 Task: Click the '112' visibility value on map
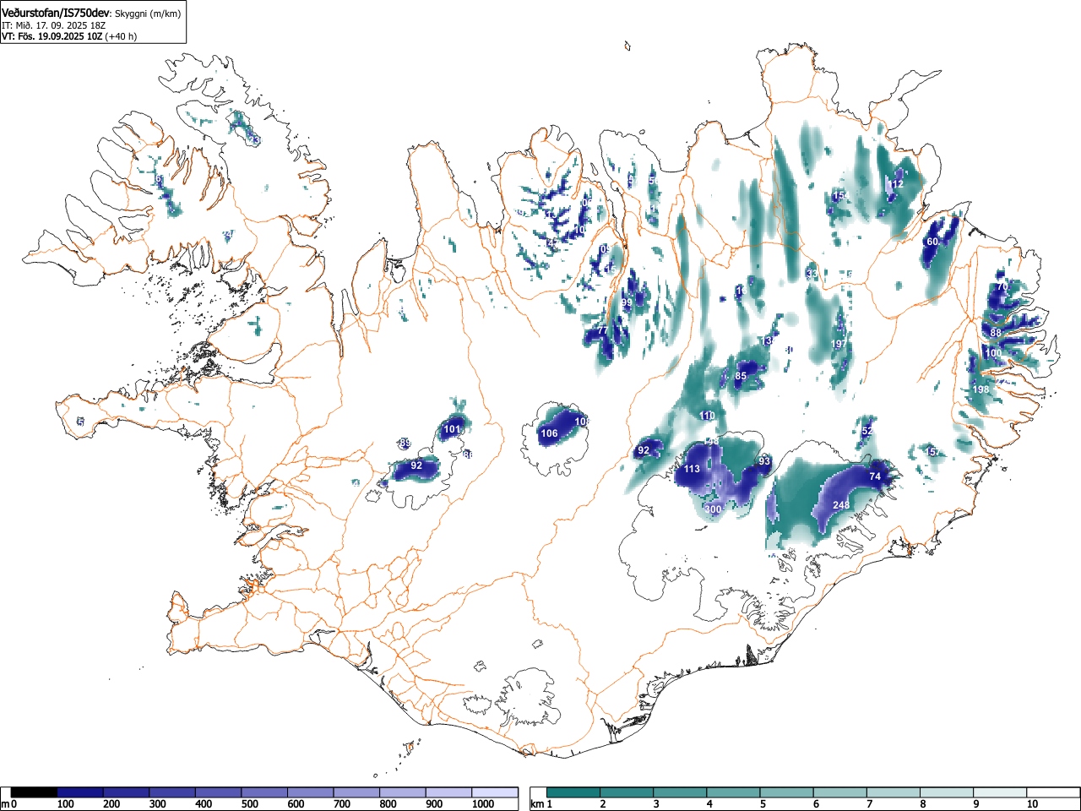(x=896, y=184)
